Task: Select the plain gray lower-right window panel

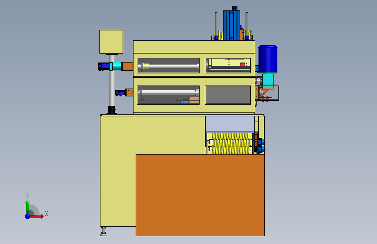Action: pyautogui.click(x=228, y=95)
